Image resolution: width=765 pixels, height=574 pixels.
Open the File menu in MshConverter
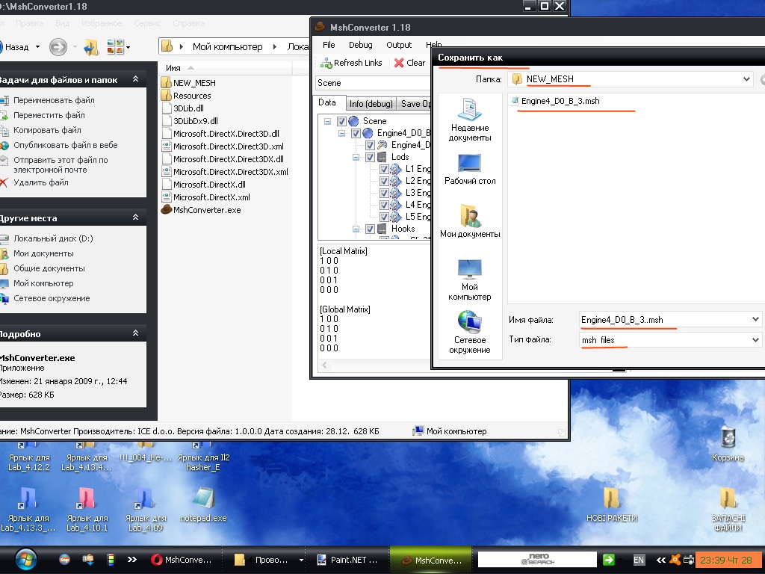(x=329, y=45)
